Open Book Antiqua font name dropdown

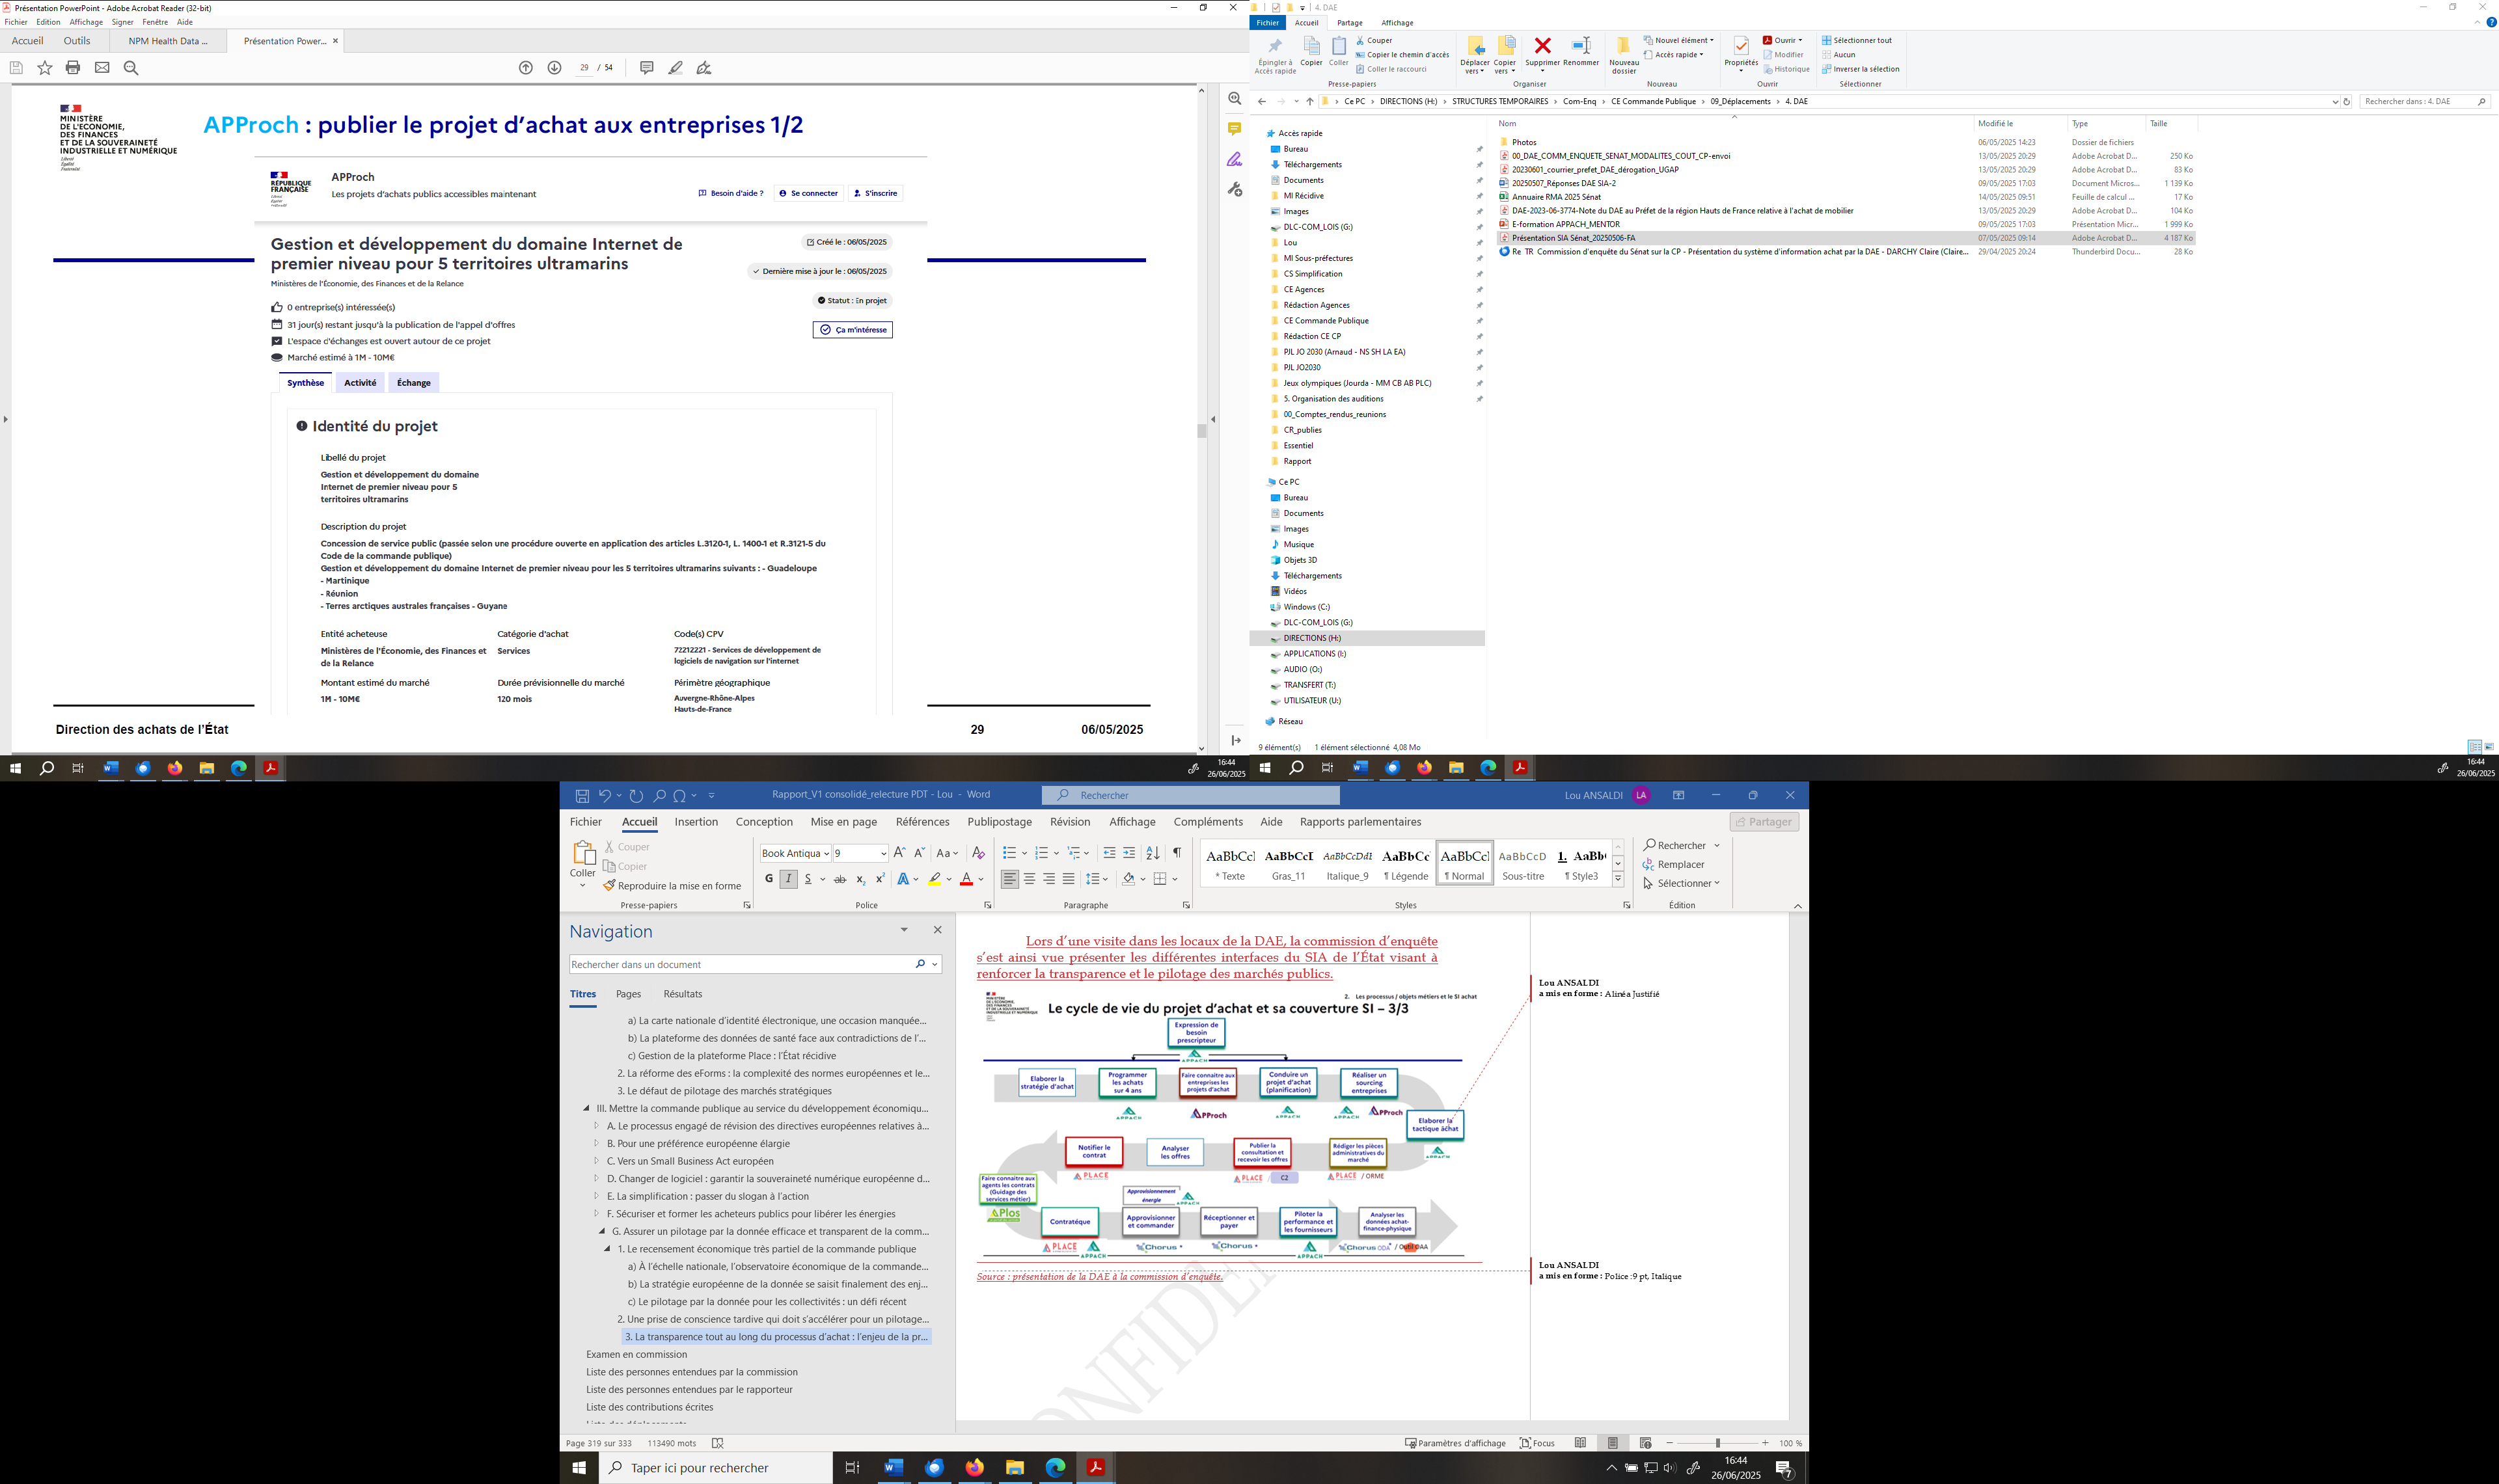pyautogui.click(x=826, y=854)
